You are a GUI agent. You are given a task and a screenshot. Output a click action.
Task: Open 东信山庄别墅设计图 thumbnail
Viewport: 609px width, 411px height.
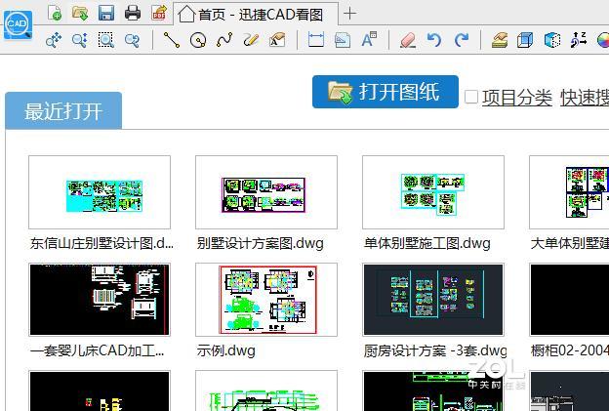(100, 192)
